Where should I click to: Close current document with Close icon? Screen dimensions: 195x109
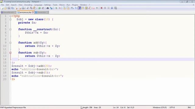(16, 8)
